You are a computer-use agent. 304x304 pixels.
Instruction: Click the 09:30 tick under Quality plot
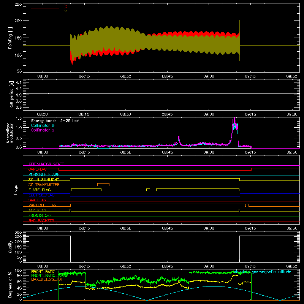coord(292,266)
